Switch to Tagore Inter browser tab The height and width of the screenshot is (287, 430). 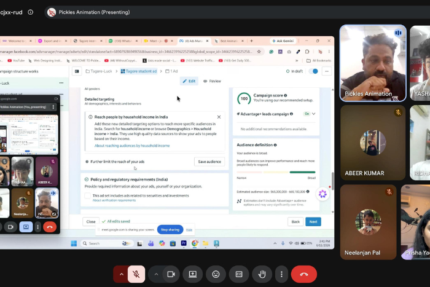coord(87,41)
